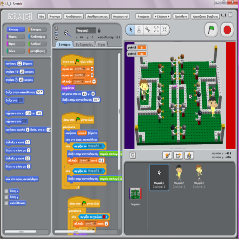Open Μορφή3 dropdown in αγγίζει το block
The height and width of the screenshot is (239, 239).
click(x=100, y=171)
